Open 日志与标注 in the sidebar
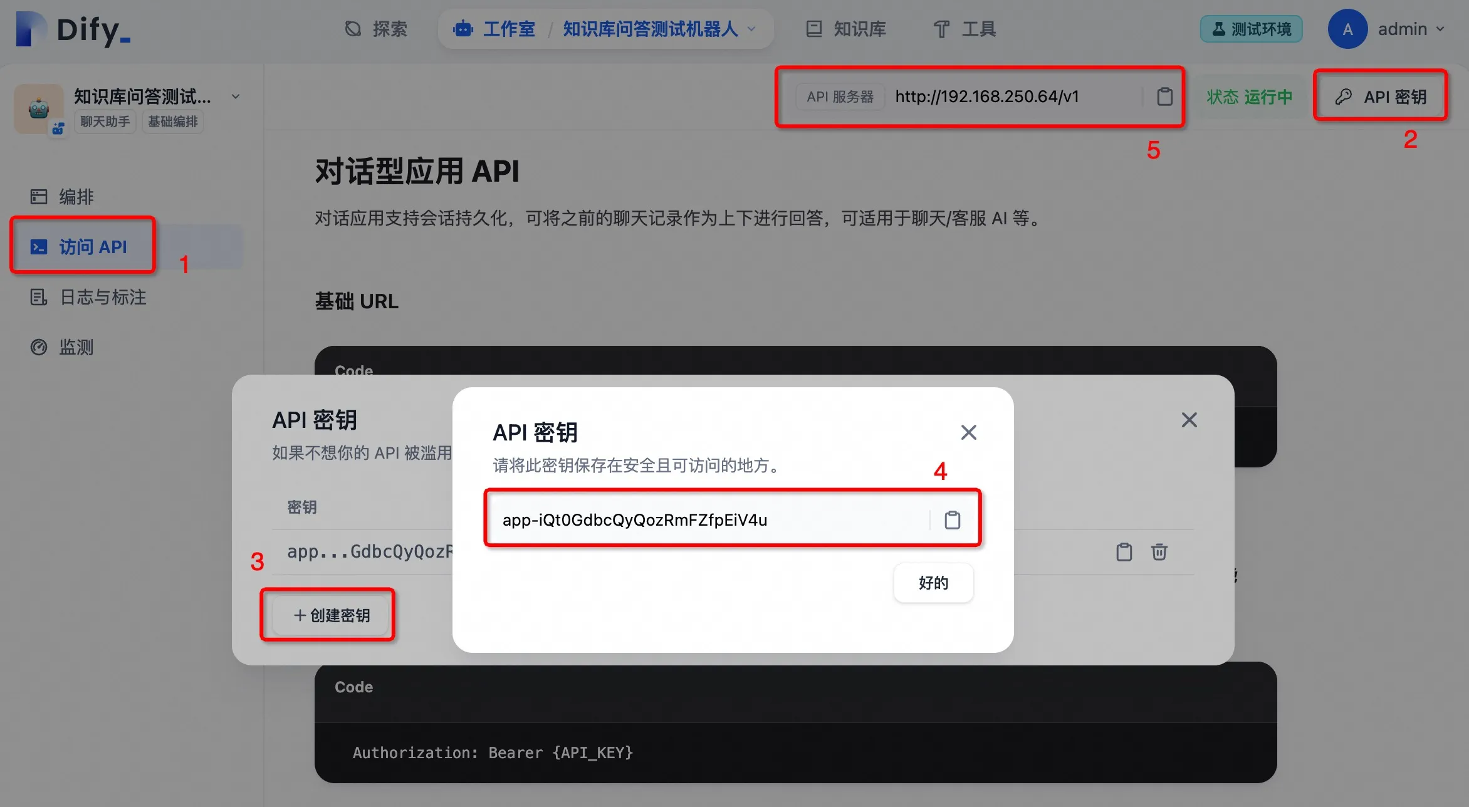1469x807 pixels. pyautogui.click(x=103, y=297)
